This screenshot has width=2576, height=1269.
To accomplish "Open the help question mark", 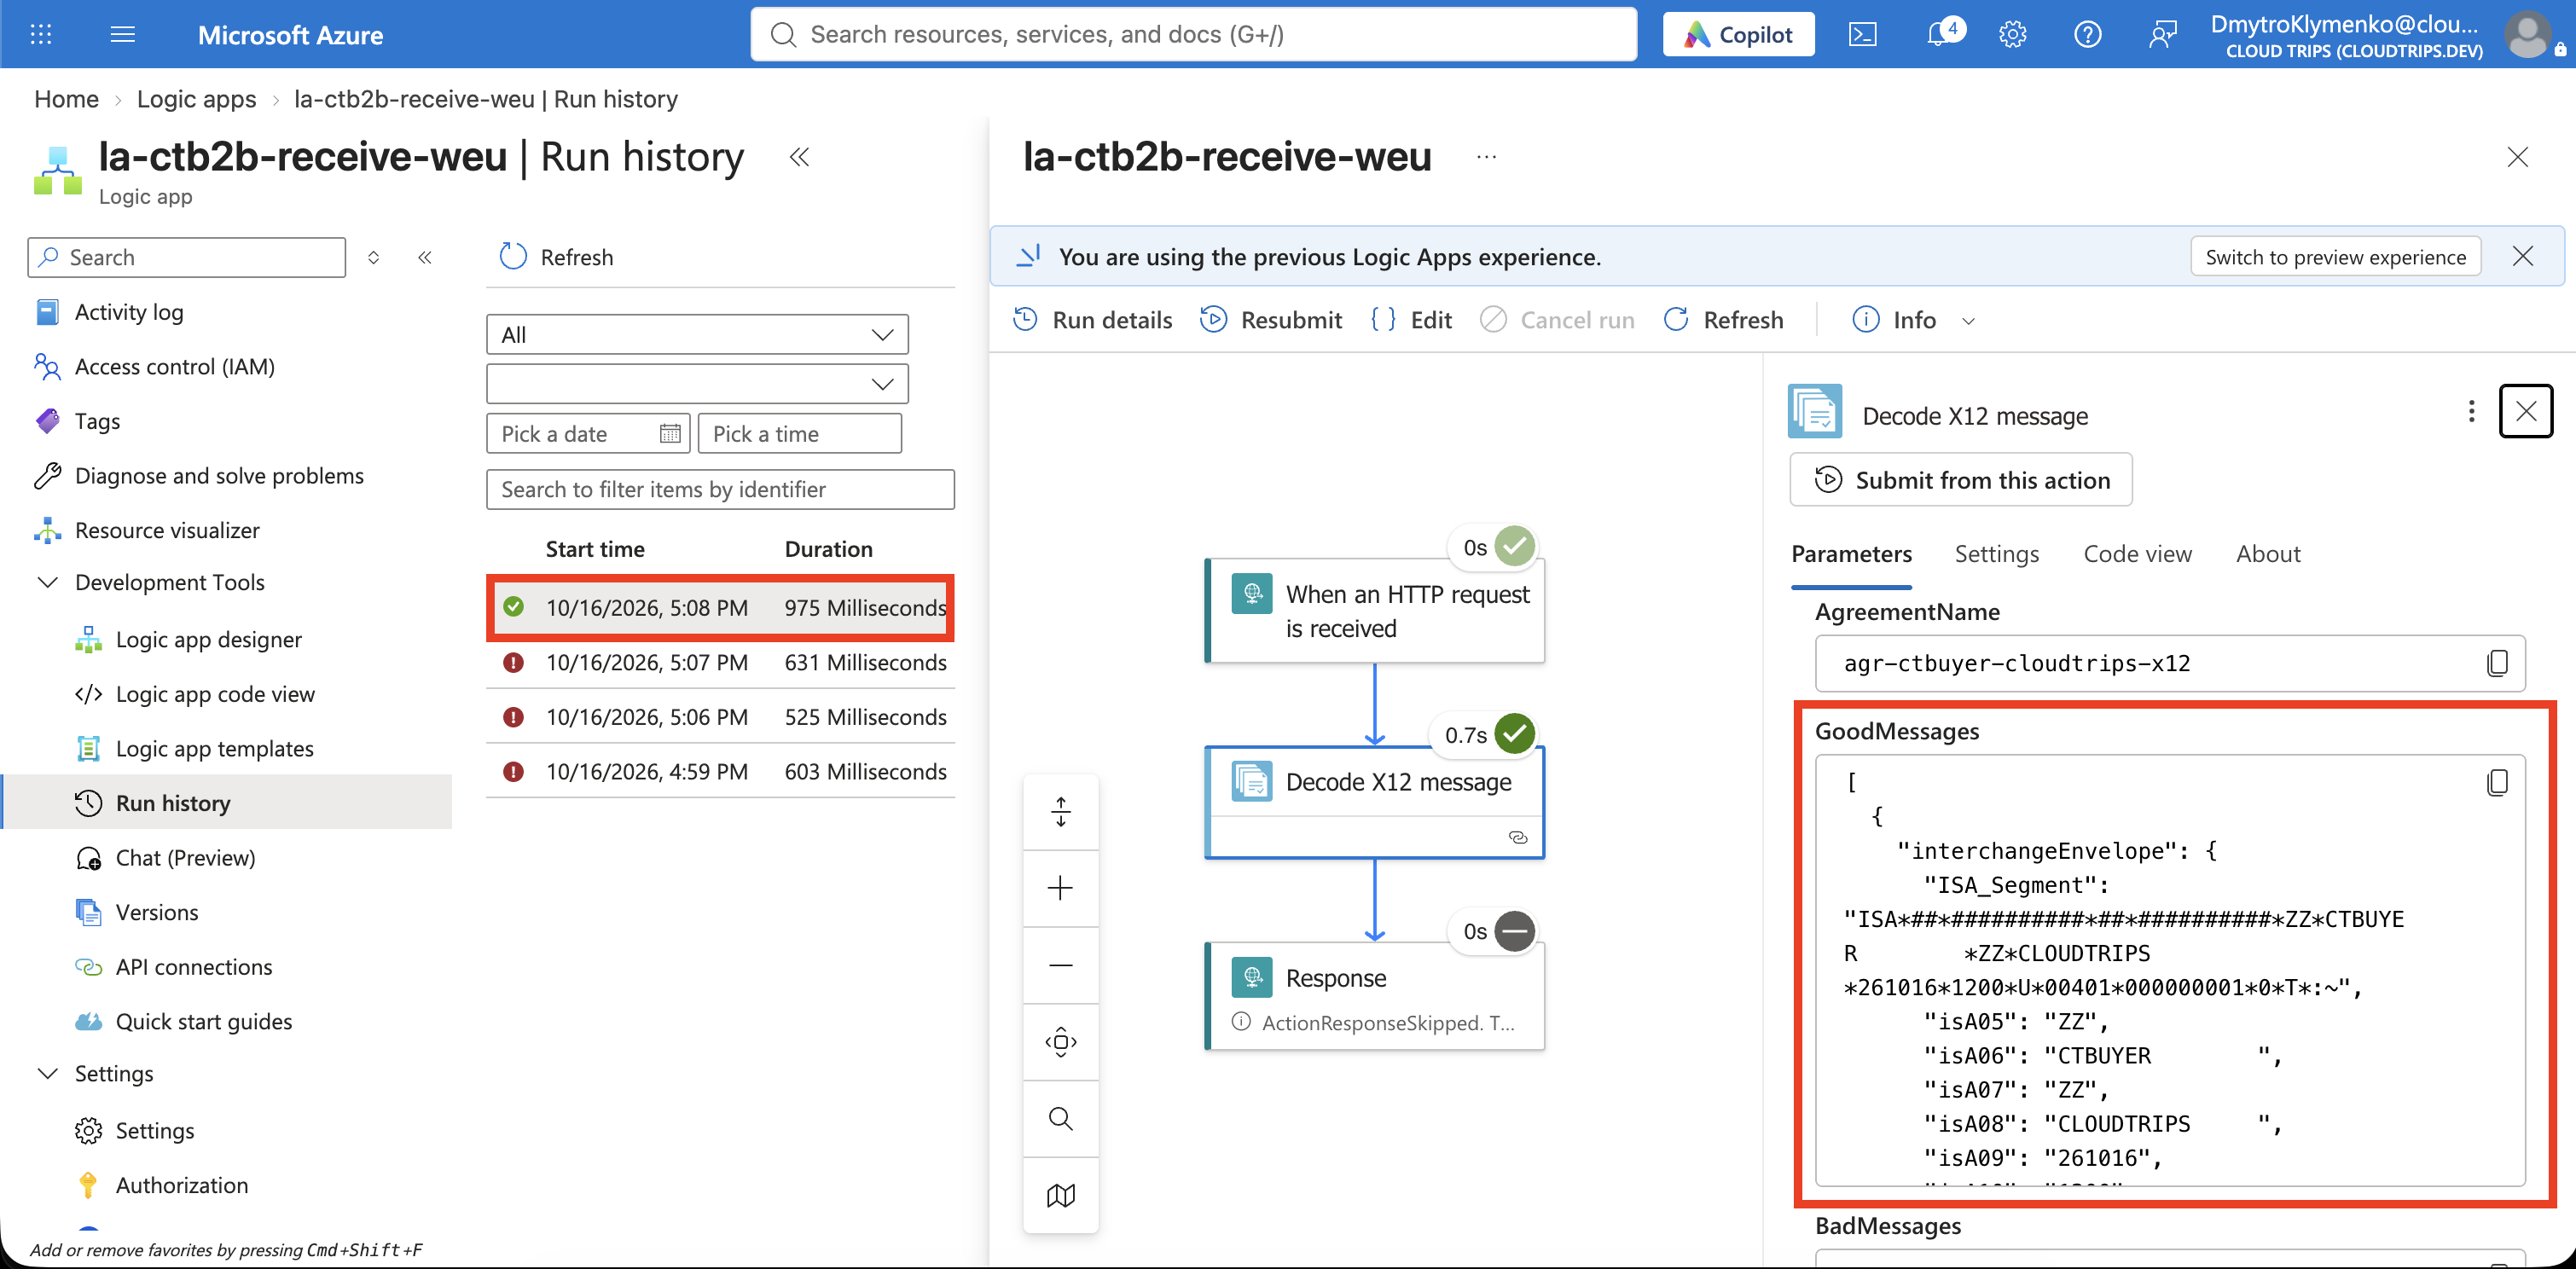I will (2087, 34).
